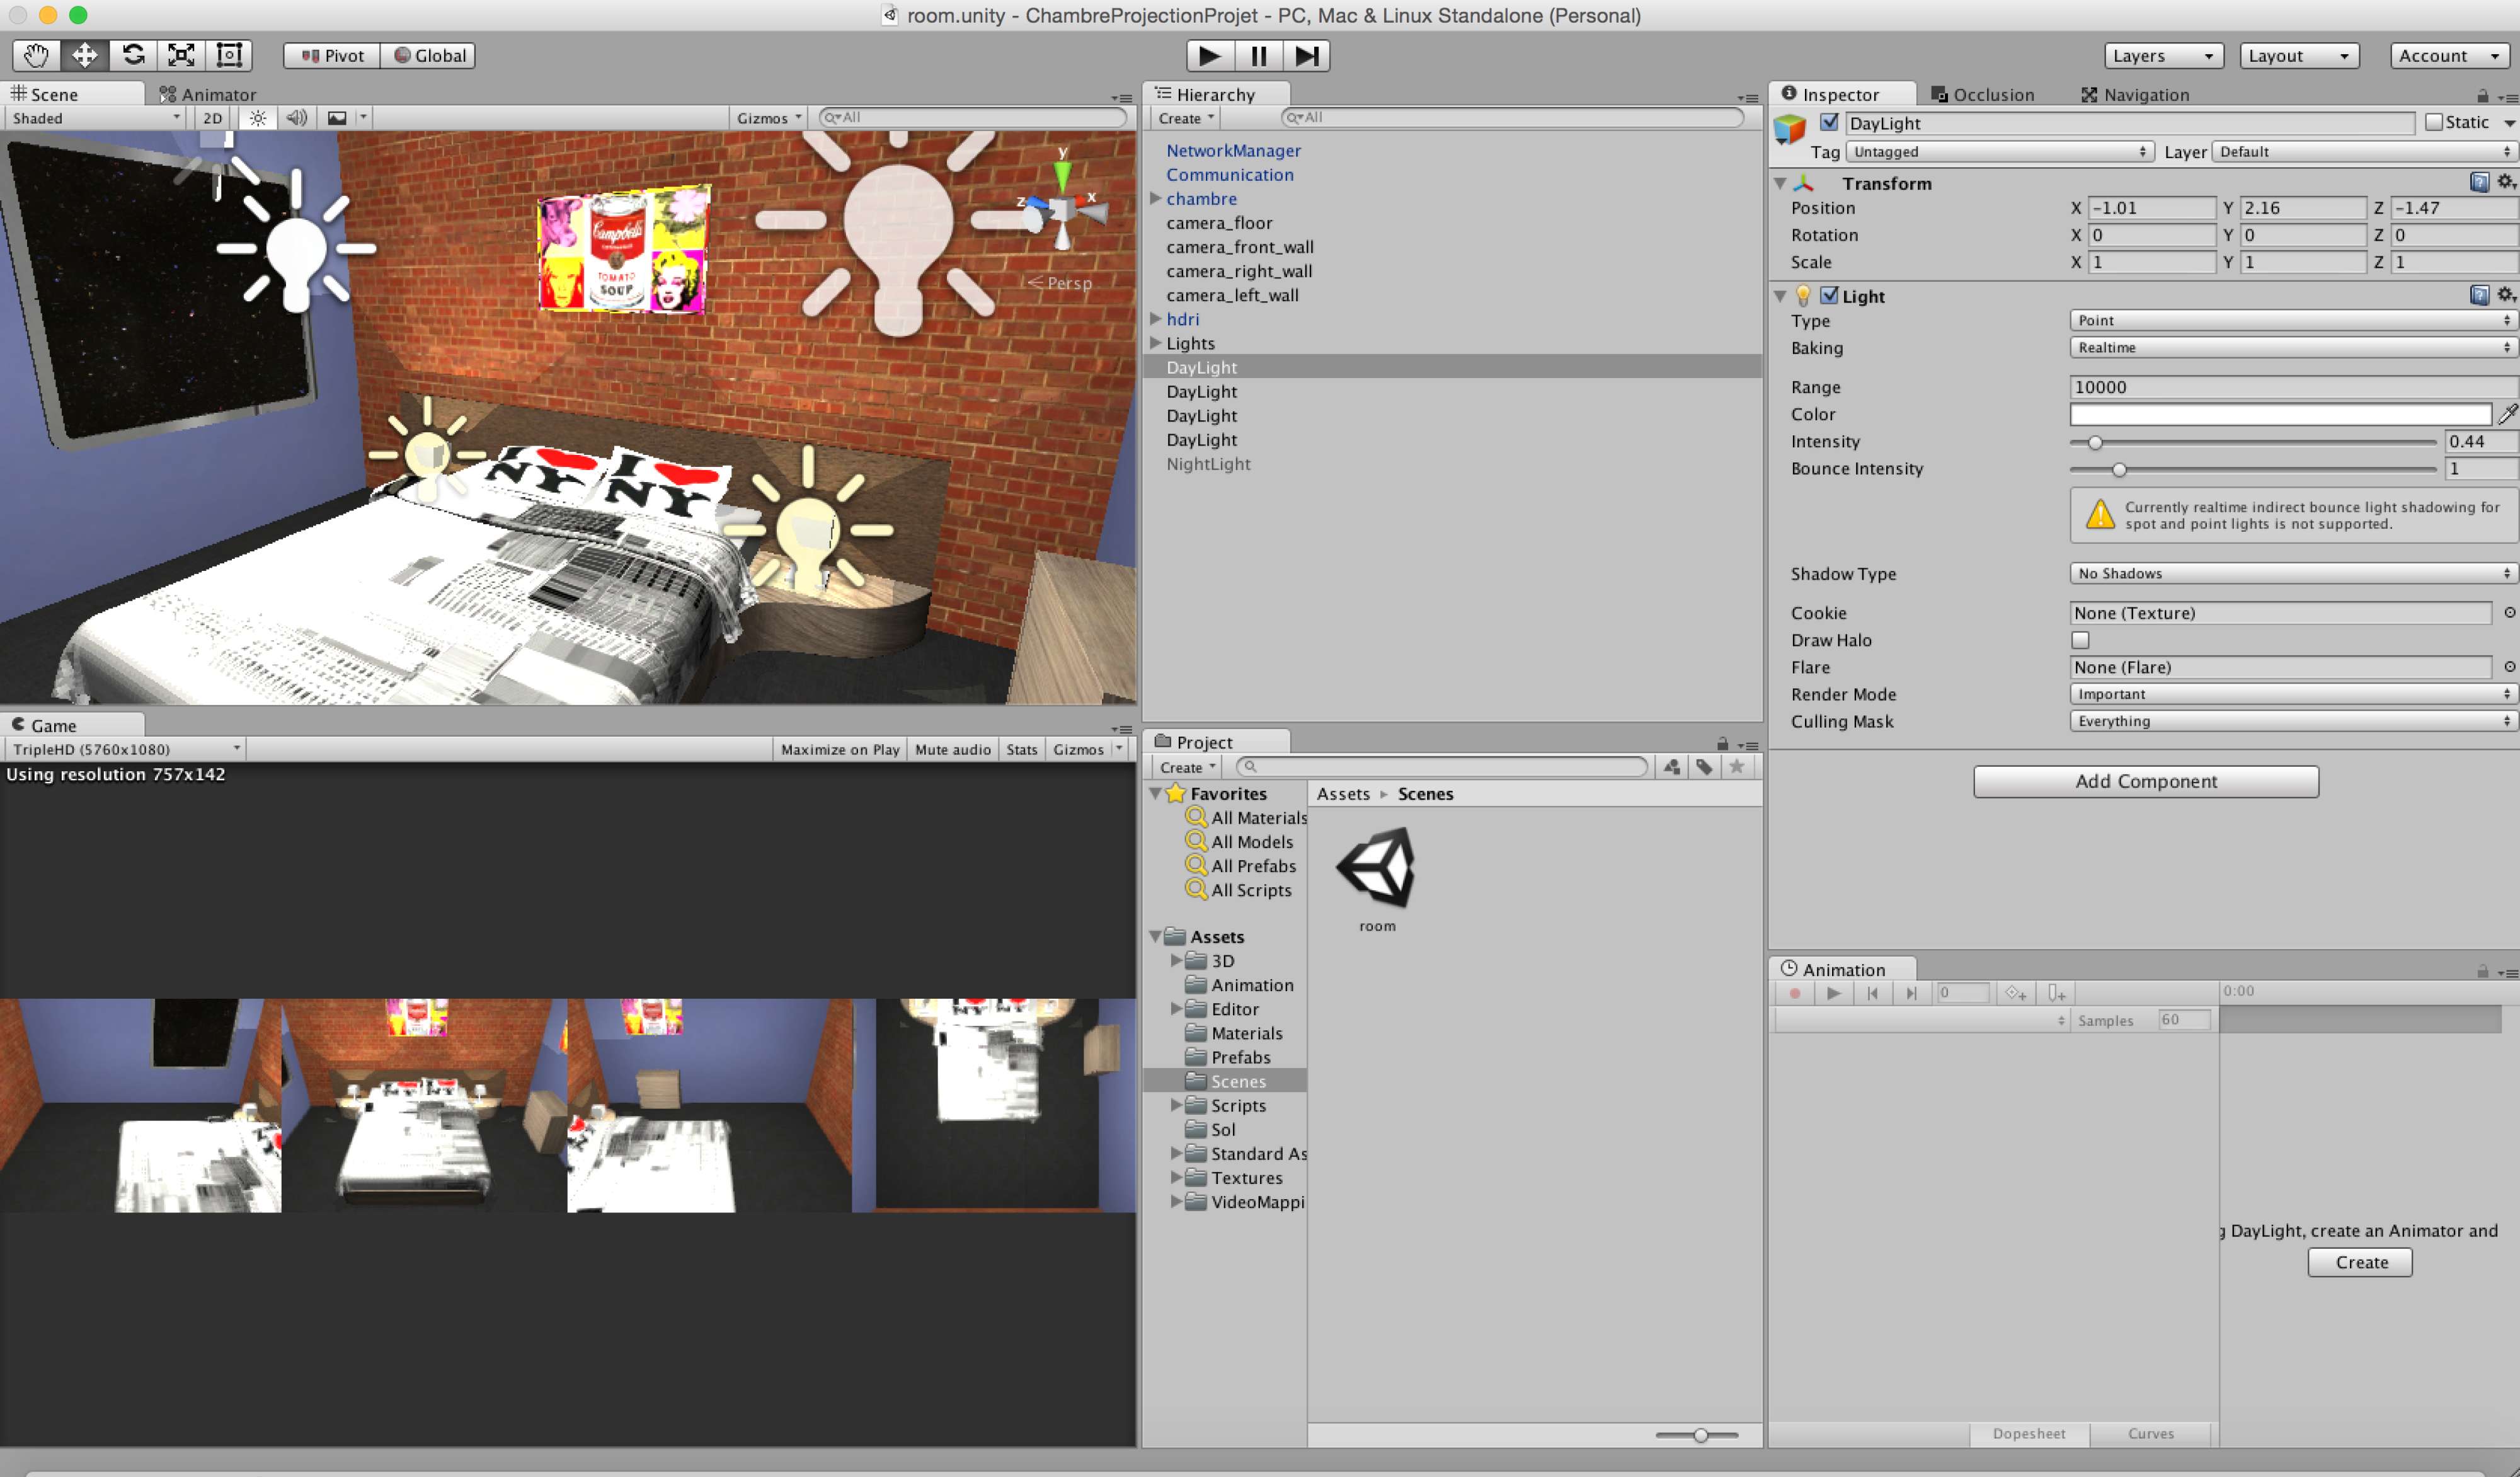Viewport: 2520px width, 1477px height.
Task: Open Light component gear settings
Action: tap(2505, 295)
